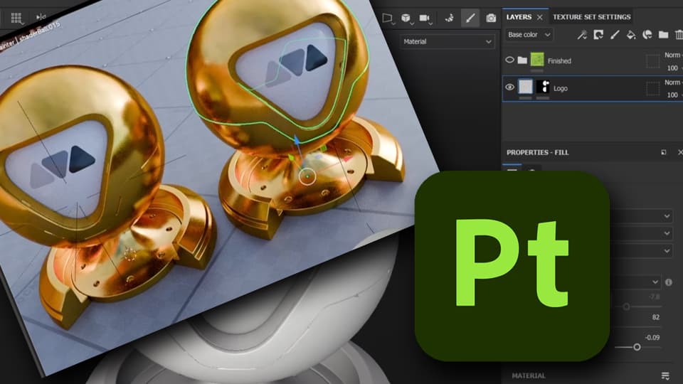The width and height of the screenshot is (683, 384).
Task: Select the brush paint tool in top toolbar
Action: click(470, 18)
